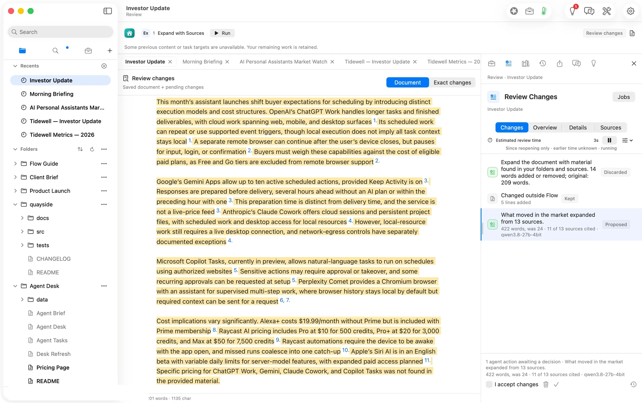
Task: Close the Investor Update tab
Action: (x=170, y=62)
